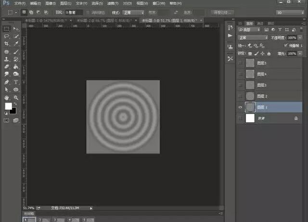Select the Rectangular Marquee tool
Image resolution: width=308 pixels, height=222 pixels.
pyautogui.click(x=7, y=28)
